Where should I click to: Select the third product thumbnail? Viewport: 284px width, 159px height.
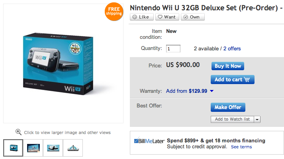point(53,148)
